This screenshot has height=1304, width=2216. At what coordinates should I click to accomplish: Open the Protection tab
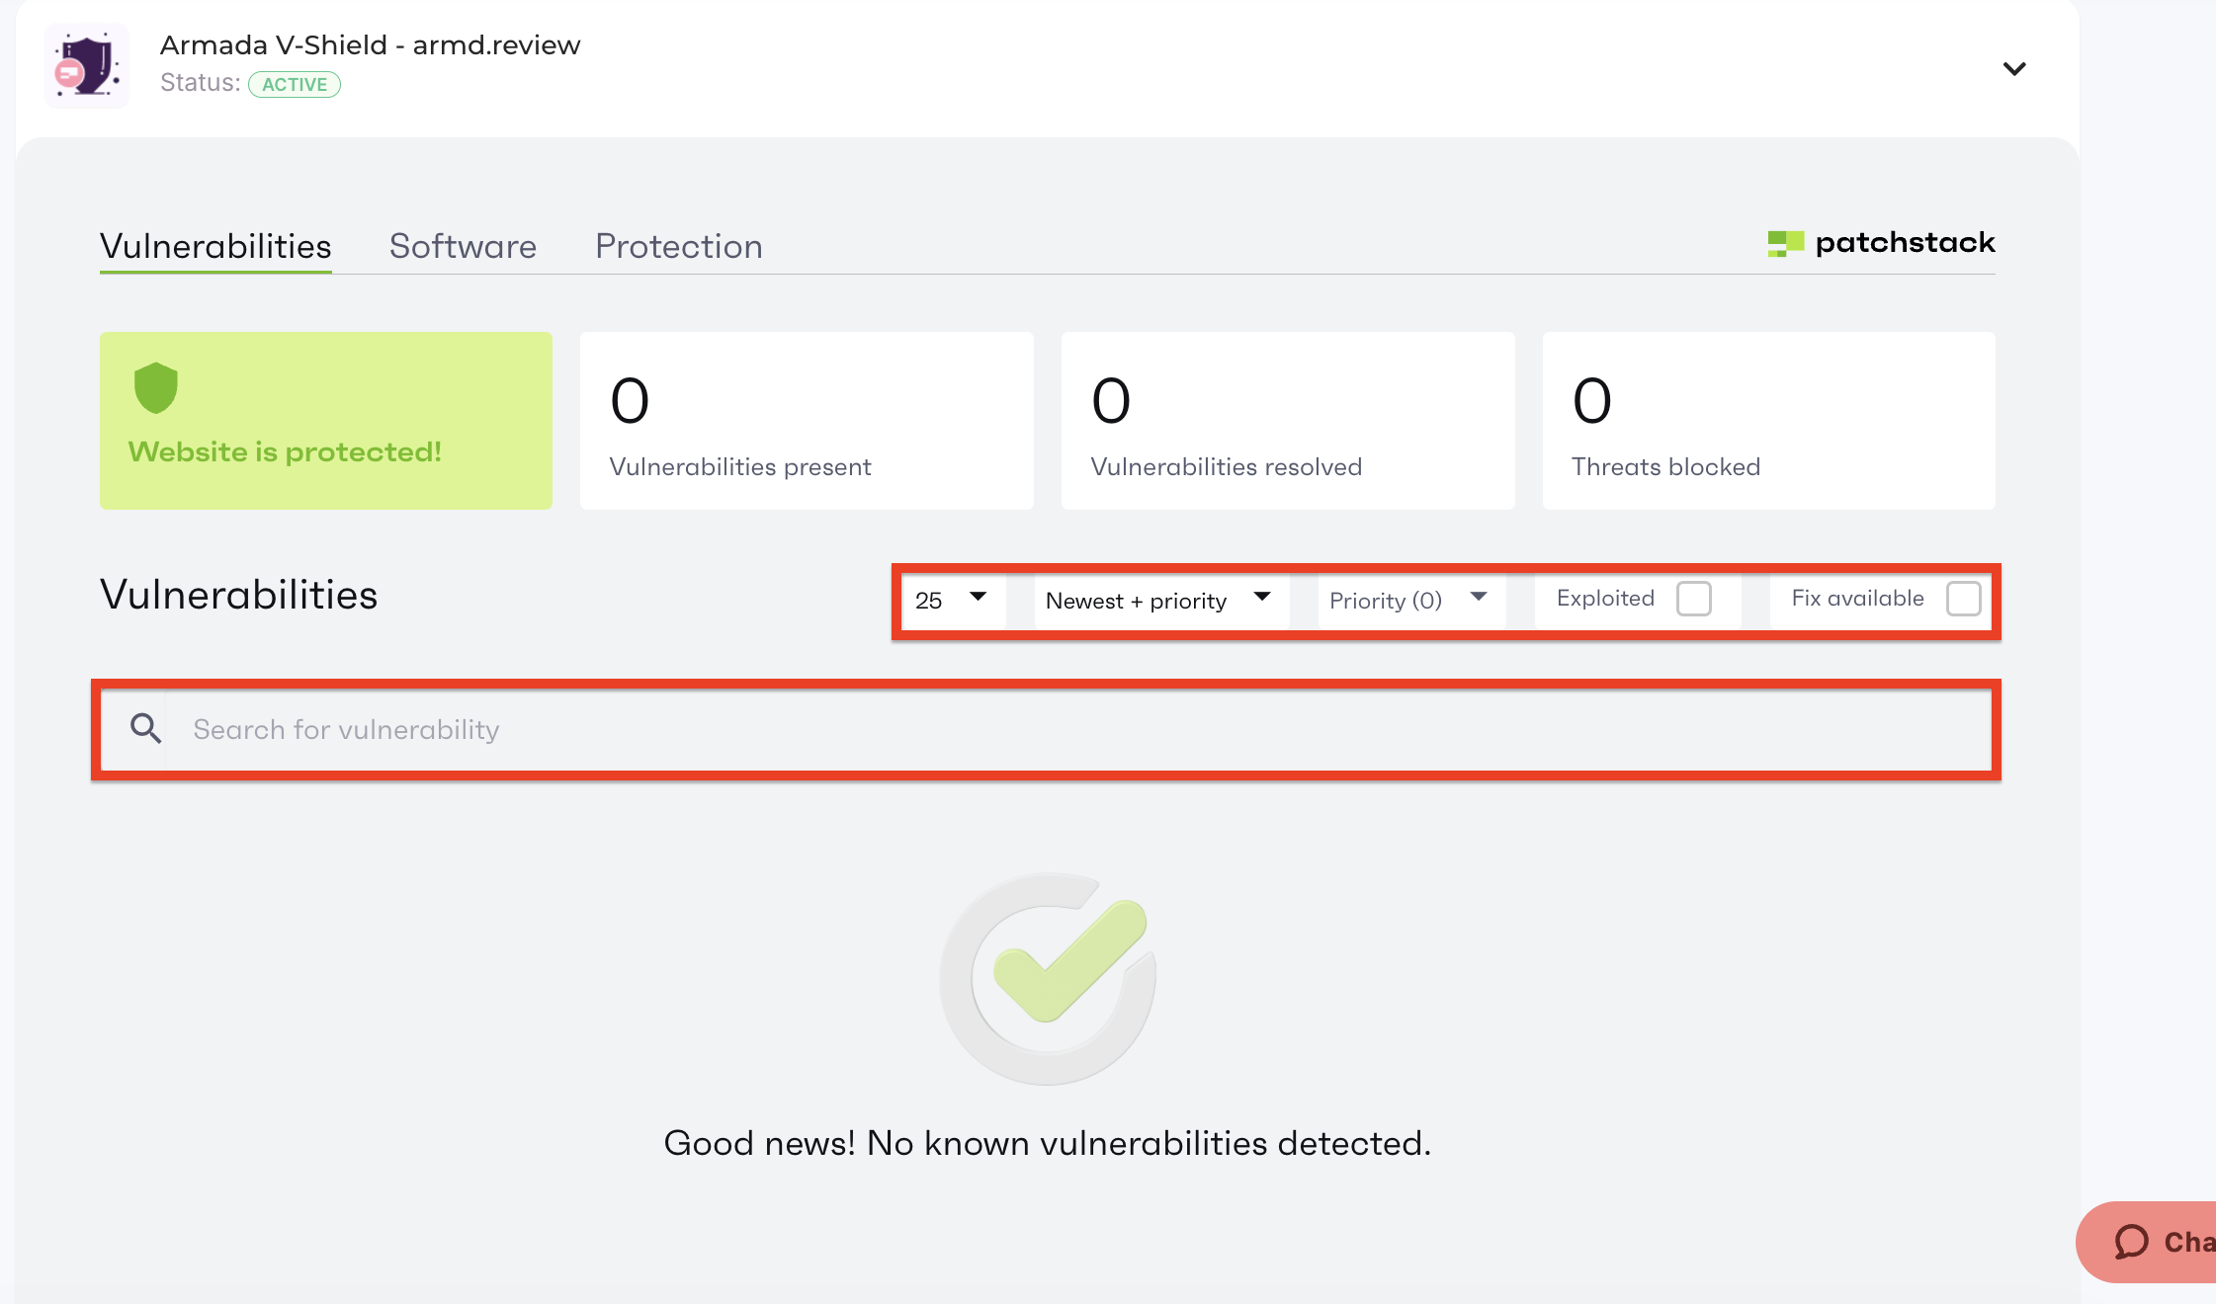[x=679, y=246]
